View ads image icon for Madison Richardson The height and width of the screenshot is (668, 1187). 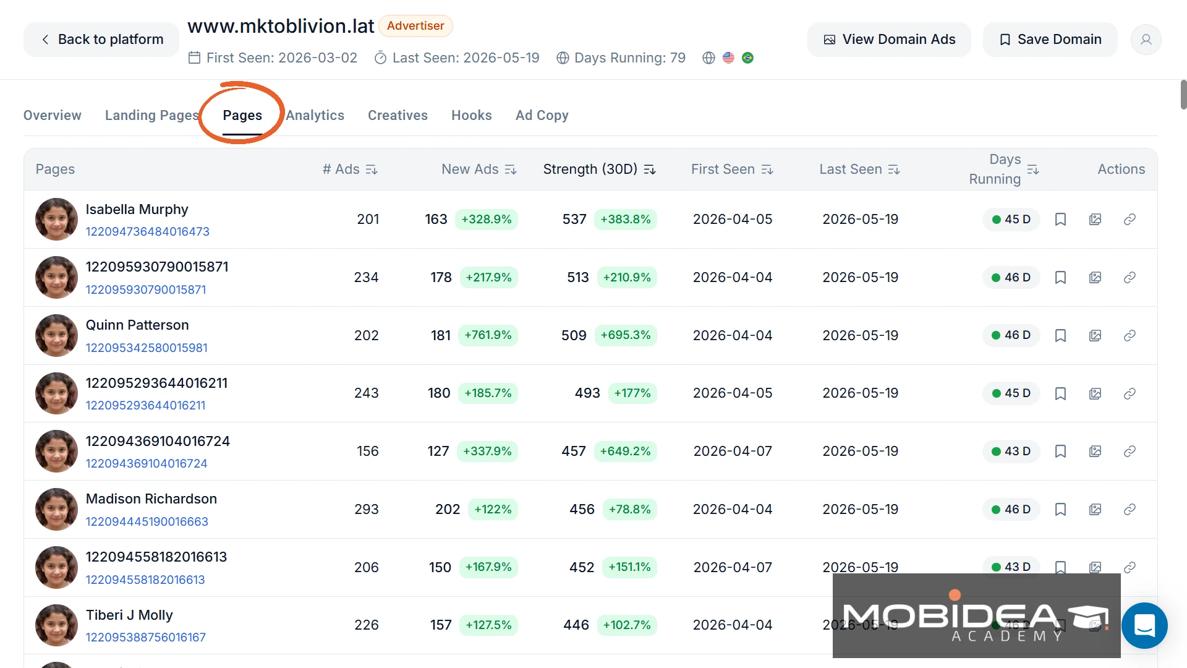(1095, 509)
